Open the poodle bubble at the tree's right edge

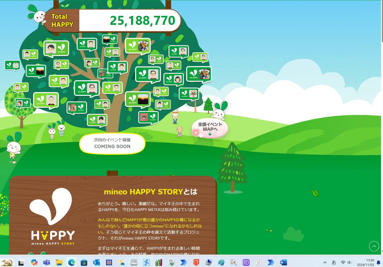[x=199, y=74]
